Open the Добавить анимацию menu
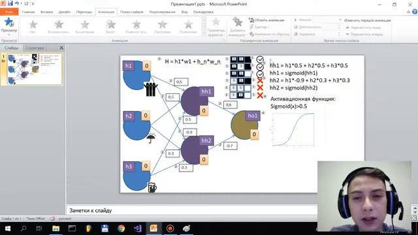The image size is (418, 235). point(236,27)
